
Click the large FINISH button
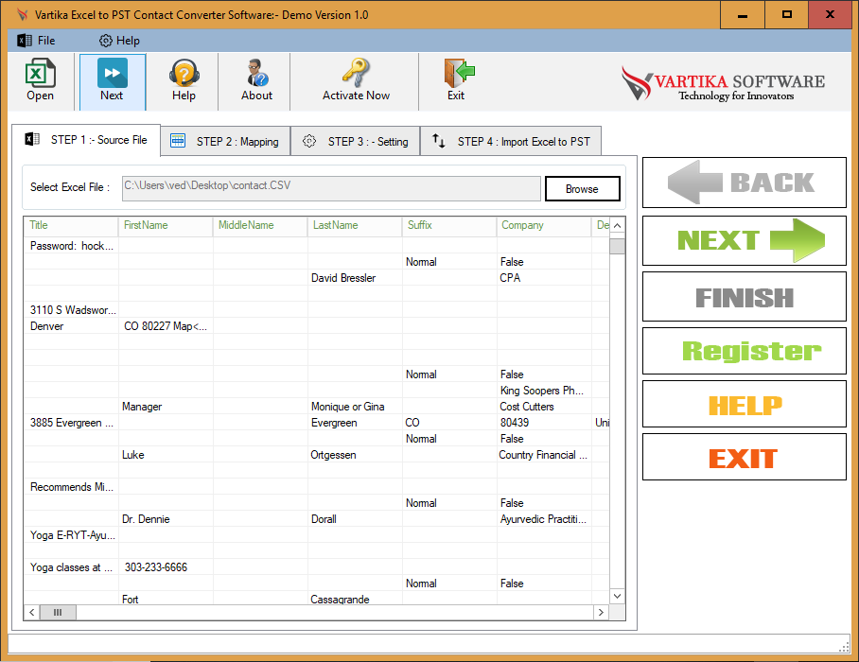pos(744,297)
